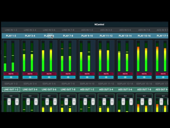The width and height of the screenshot is (170, 128).
Task: Mute the PLAY 17 channel
Action: (162, 74)
